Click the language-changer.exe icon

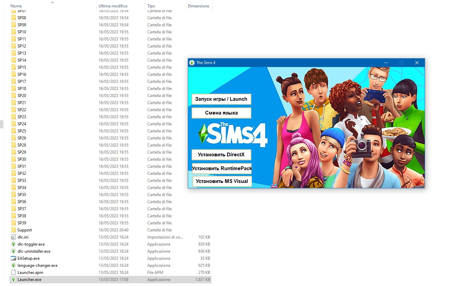click(x=14, y=265)
